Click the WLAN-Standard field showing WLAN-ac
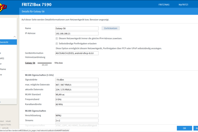Viewport: 198px width, 132px height. [x=77, y=94]
